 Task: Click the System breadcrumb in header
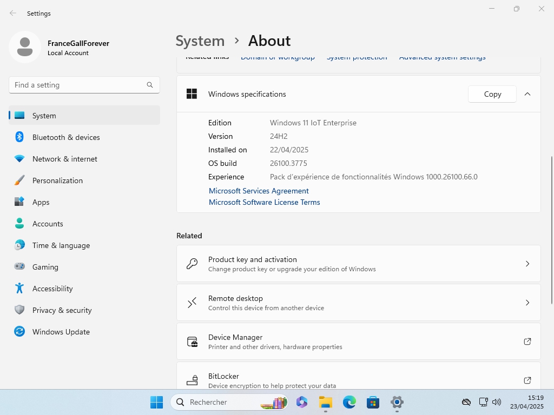(x=200, y=41)
